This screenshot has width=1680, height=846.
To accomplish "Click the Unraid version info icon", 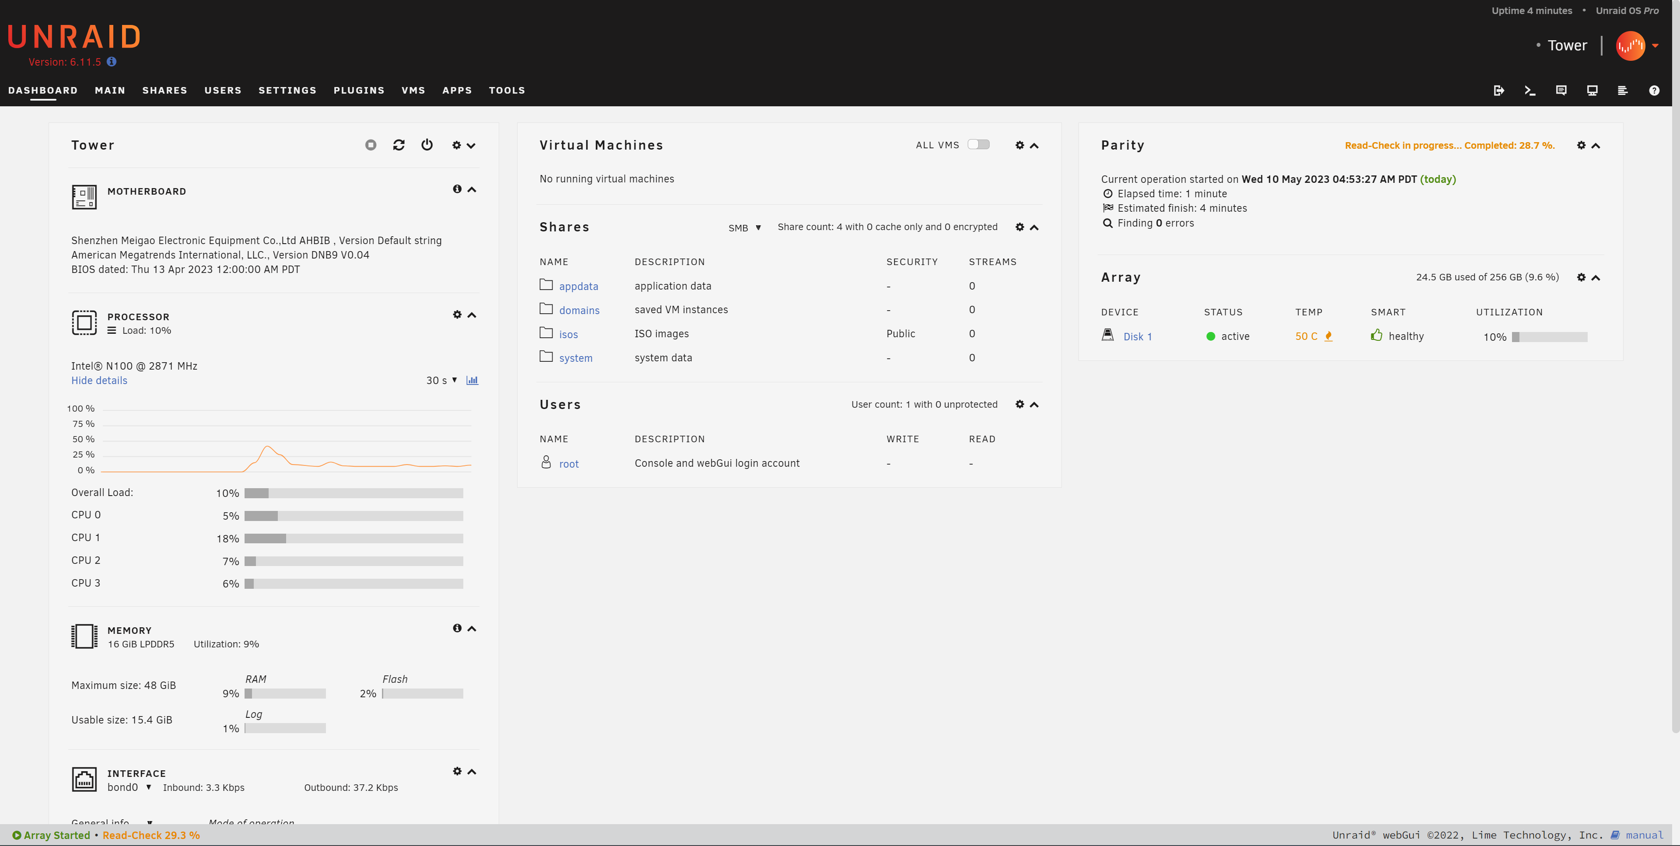I will pos(112,61).
